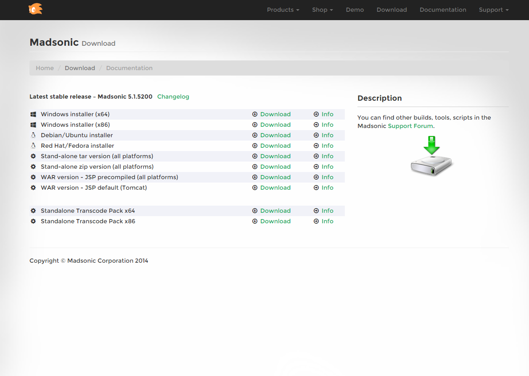Open the Shop dropdown menu
The width and height of the screenshot is (529, 376).
point(322,10)
